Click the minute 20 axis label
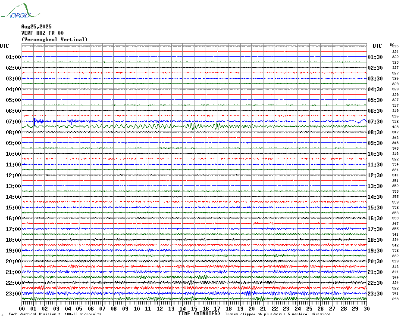401x320 pixels. tap(252, 309)
